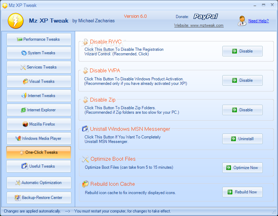Click Optimize Now button
Screen dimensions: 278x216
tap(243, 168)
